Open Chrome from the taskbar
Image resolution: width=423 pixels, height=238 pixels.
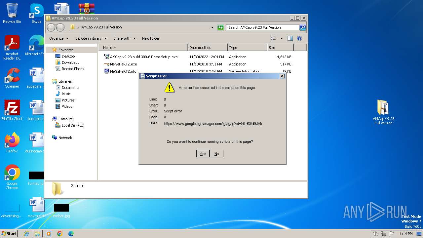point(60,234)
